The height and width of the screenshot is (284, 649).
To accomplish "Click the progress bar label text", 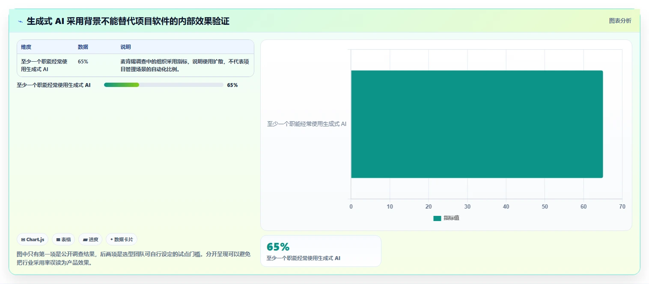I will coord(54,85).
